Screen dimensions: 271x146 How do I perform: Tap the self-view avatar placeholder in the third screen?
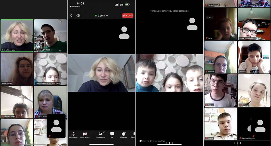coord(192,24)
